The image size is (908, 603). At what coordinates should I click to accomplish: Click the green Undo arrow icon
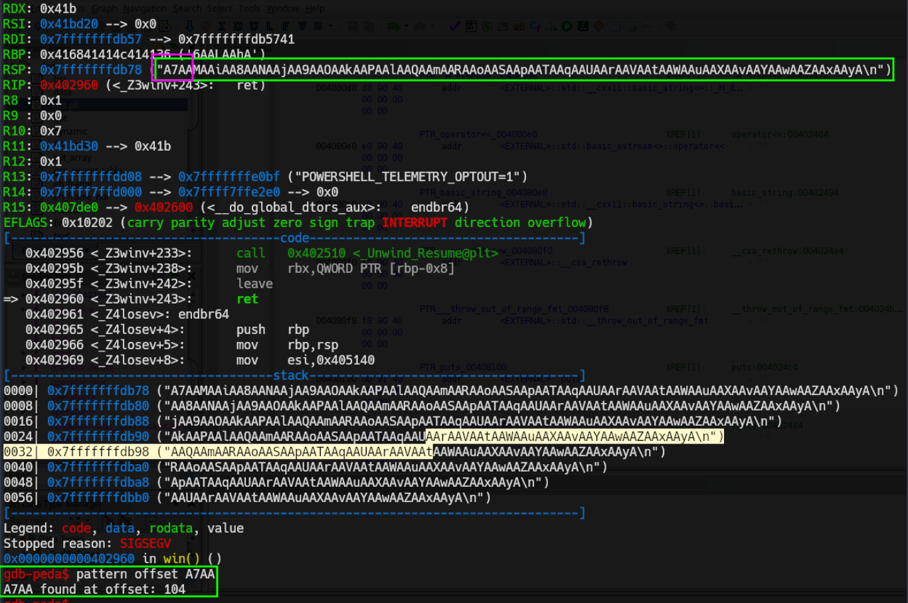[394, 27]
